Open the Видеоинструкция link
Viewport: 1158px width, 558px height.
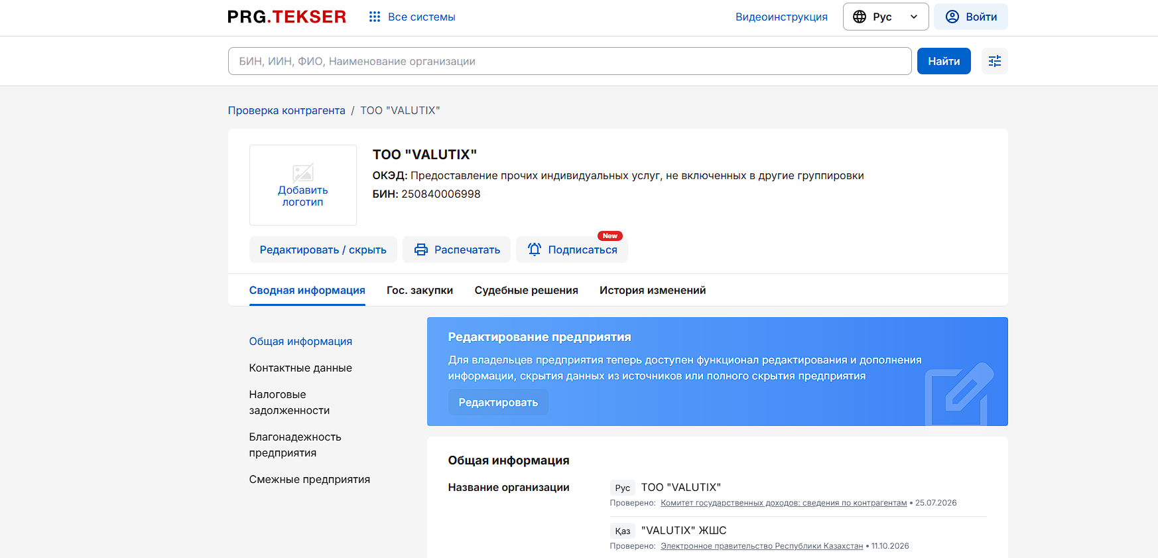(781, 17)
